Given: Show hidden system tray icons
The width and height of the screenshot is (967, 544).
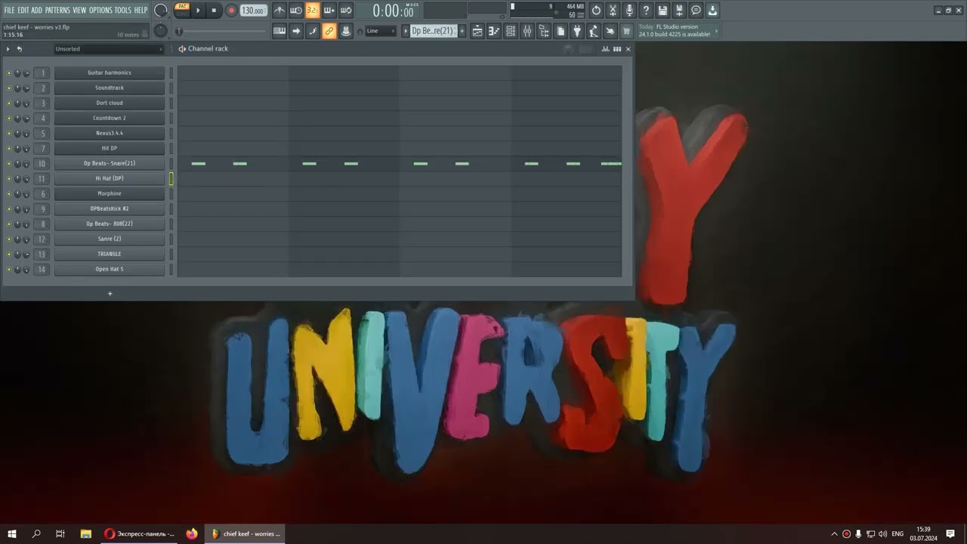Looking at the screenshot, I should tap(834, 534).
